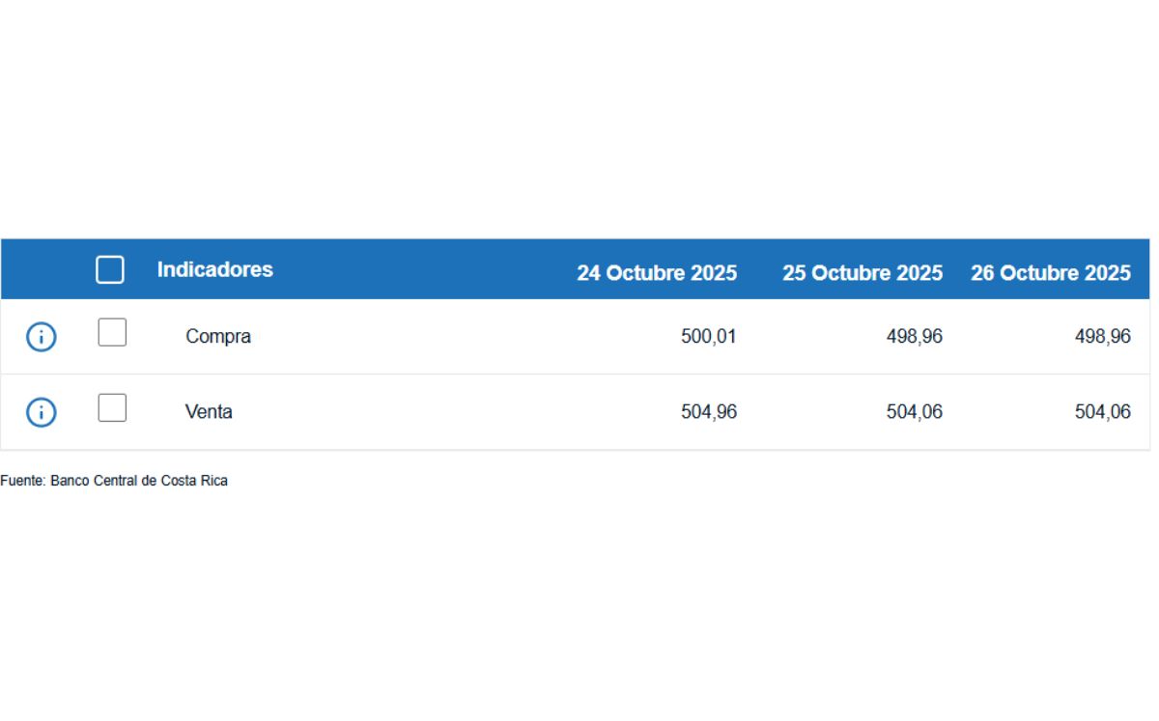Select Compra value 498,96 under 26 Octubre
Image resolution: width=1159 pixels, height=721 pixels.
[x=1102, y=337]
